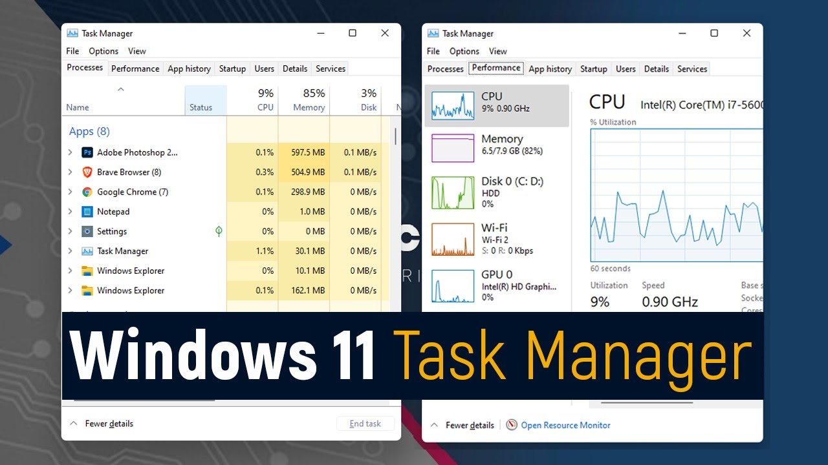Image resolution: width=828 pixels, height=465 pixels.
Task: Switch to Startup tab in left window
Action: [x=232, y=68]
